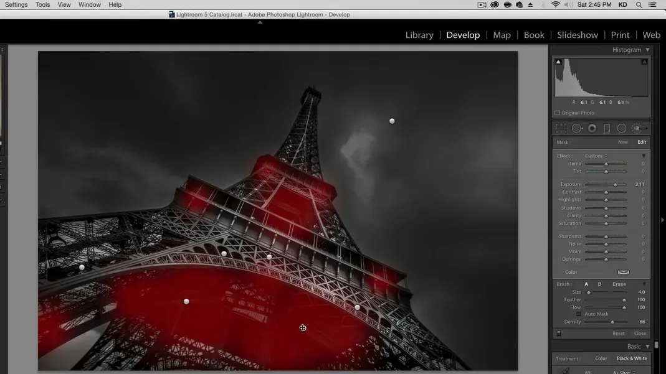
Task: Select the Radial Filter tool
Action: [622, 128]
